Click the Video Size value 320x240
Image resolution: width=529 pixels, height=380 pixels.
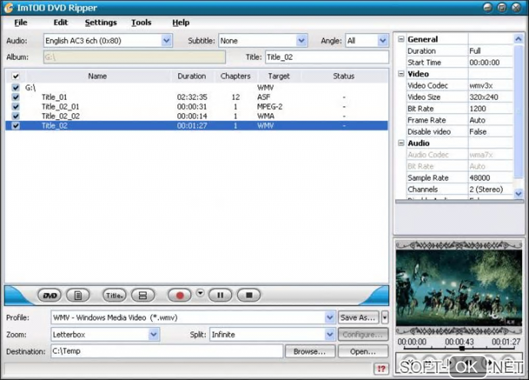(484, 97)
